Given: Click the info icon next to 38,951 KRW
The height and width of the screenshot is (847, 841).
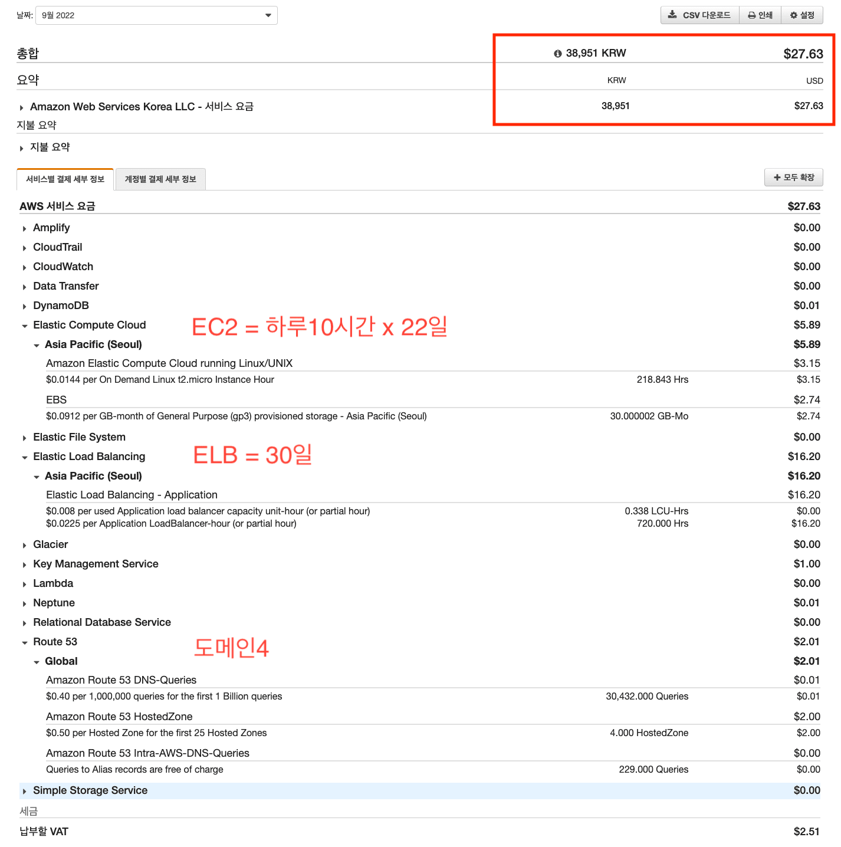Looking at the screenshot, I should 557,54.
